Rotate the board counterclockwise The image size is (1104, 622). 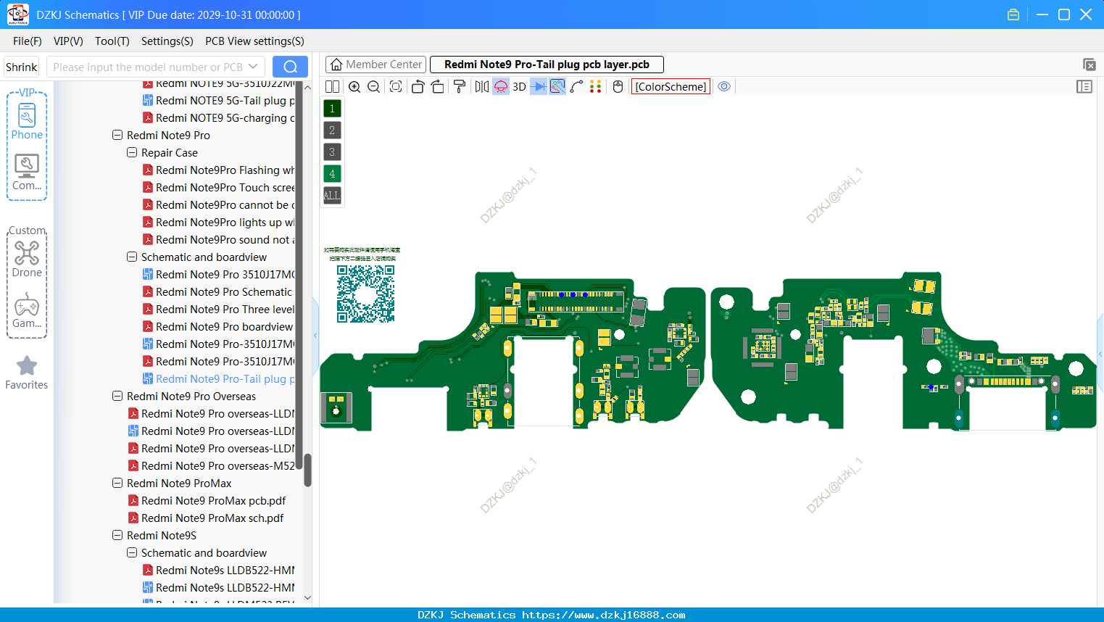click(418, 87)
